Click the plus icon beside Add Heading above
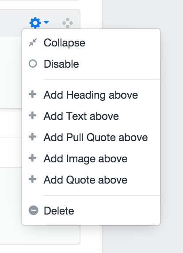The height and width of the screenshot is (253, 183). point(32,94)
